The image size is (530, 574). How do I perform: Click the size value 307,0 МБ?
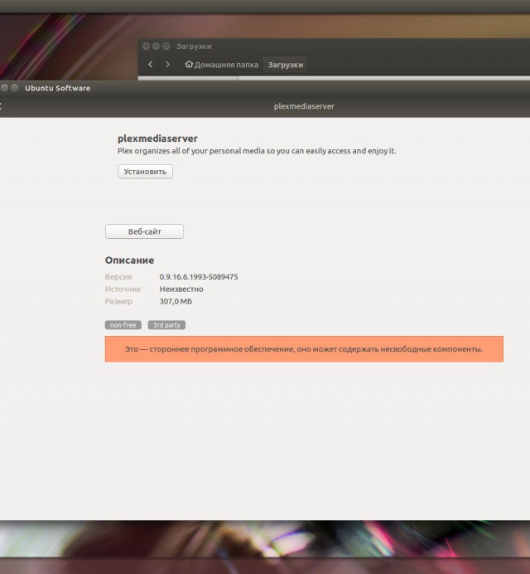tap(176, 301)
